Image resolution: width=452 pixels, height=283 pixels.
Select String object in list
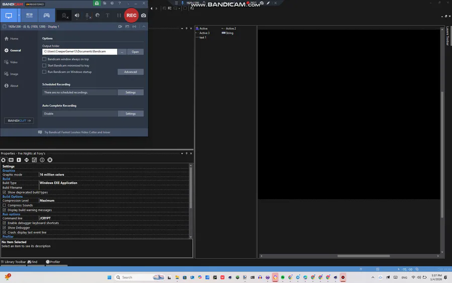point(228,33)
